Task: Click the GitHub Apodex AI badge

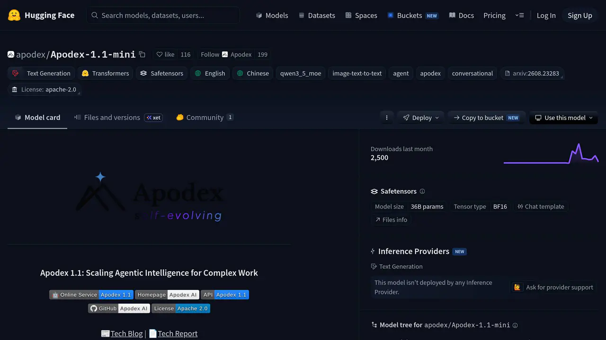Action: [x=119, y=308]
